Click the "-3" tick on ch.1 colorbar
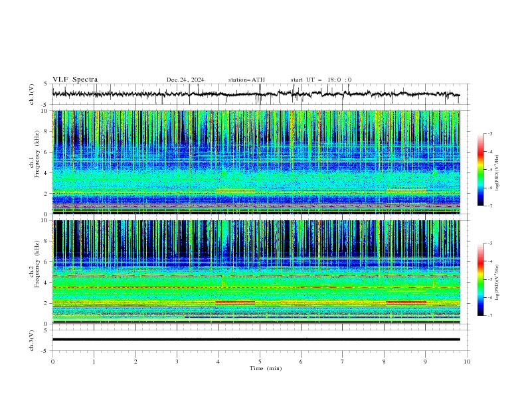Image resolution: width=526 pixels, height=406 pixels. point(490,133)
